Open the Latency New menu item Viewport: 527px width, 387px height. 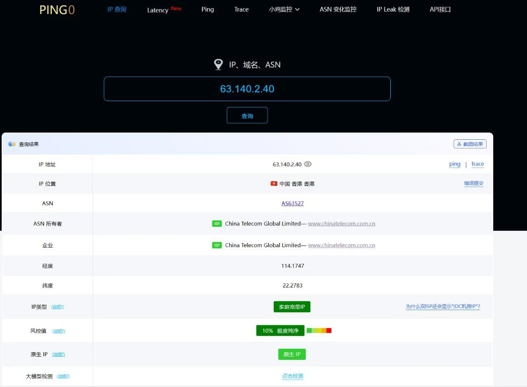(x=164, y=9)
